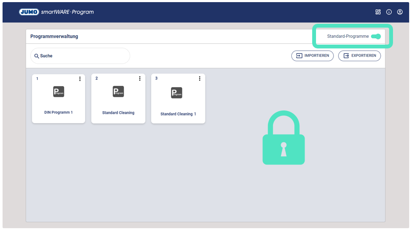Open three-dot menu on Standard Cleaning 1

(x=200, y=79)
